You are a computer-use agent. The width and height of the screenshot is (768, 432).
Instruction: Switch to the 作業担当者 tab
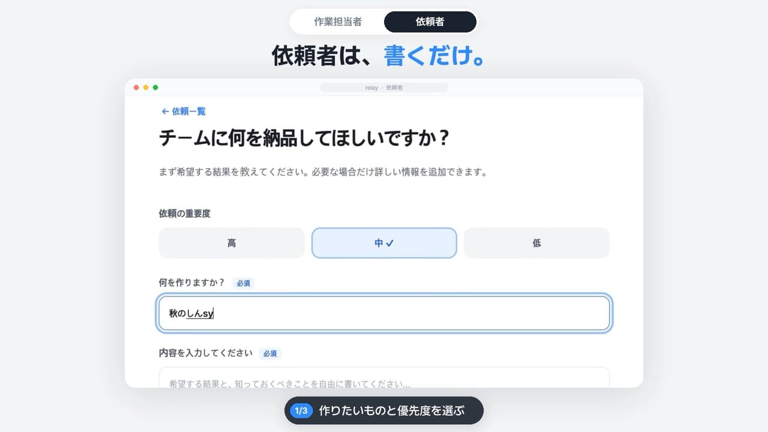[338, 22]
